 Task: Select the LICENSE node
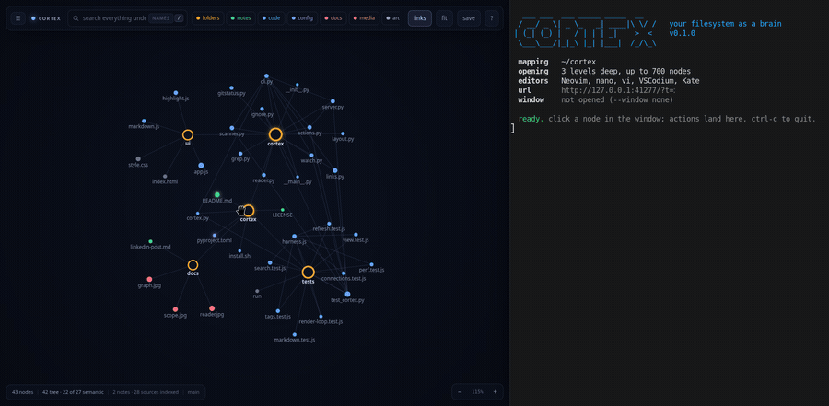pyautogui.click(x=283, y=210)
